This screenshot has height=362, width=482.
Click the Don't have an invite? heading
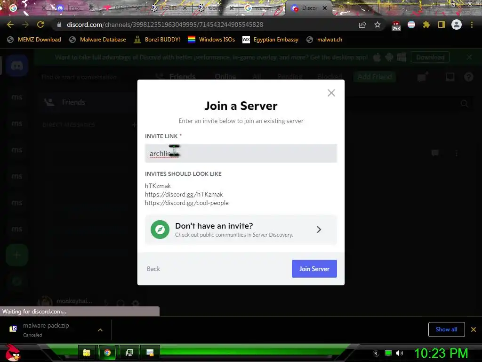point(214,226)
